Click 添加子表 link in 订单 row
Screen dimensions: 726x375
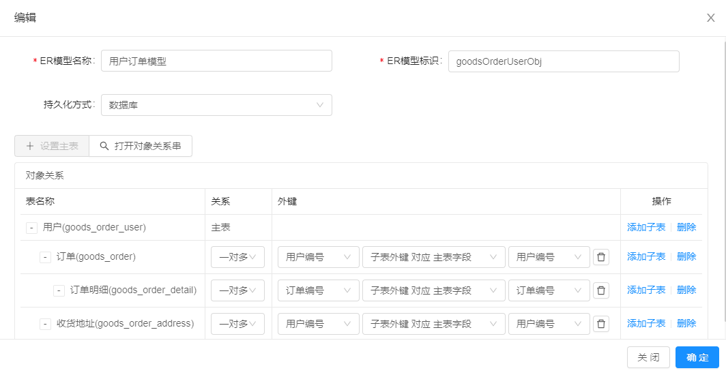(x=646, y=256)
